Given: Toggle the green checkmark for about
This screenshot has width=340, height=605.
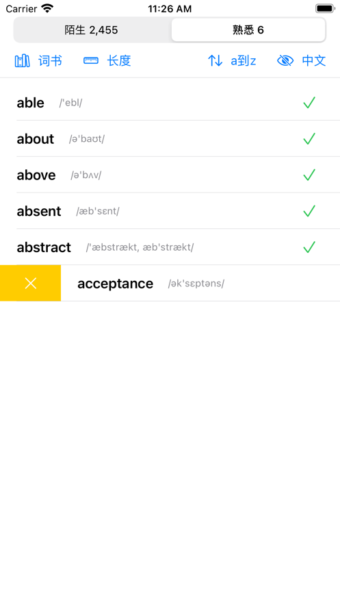Looking at the screenshot, I should click(x=309, y=139).
